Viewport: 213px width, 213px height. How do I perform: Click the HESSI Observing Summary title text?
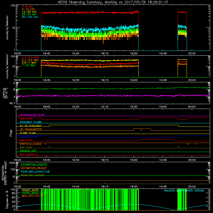(x=113, y=2)
